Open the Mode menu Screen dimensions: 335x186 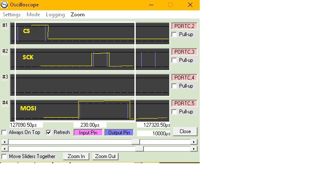tap(33, 15)
